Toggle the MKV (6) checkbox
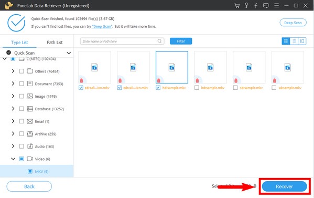The height and width of the screenshot is (198, 314). 30,171
